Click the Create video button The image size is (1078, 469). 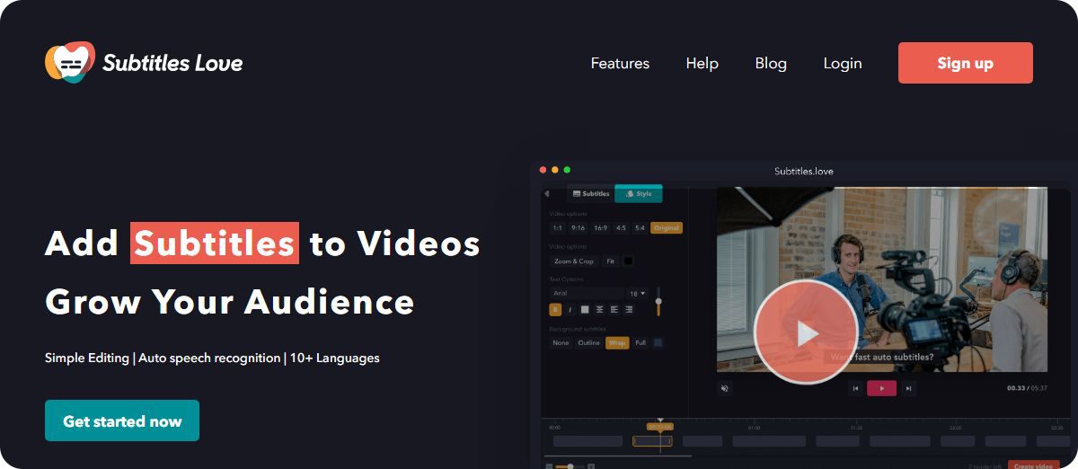1033,465
